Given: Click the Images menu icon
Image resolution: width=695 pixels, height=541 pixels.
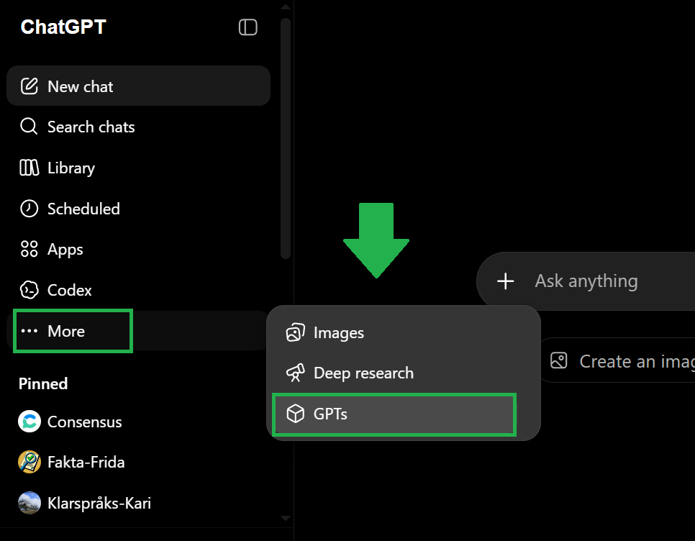Looking at the screenshot, I should pyautogui.click(x=295, y=333).
